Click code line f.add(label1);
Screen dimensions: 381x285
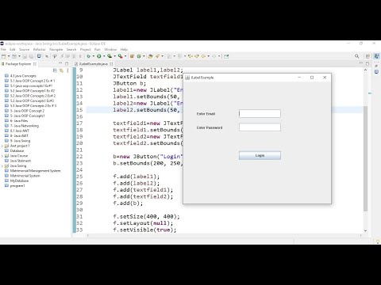click(137, 177)
